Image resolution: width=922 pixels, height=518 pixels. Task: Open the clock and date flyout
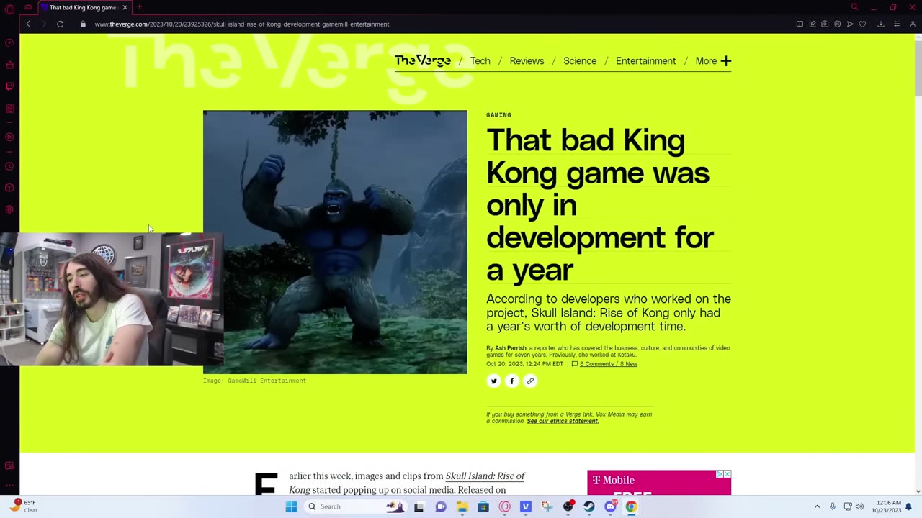click(x=888, y=506)
